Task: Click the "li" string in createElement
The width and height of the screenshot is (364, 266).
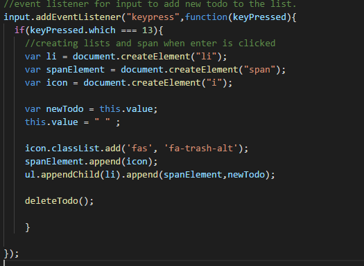Action: pos(206,57)
